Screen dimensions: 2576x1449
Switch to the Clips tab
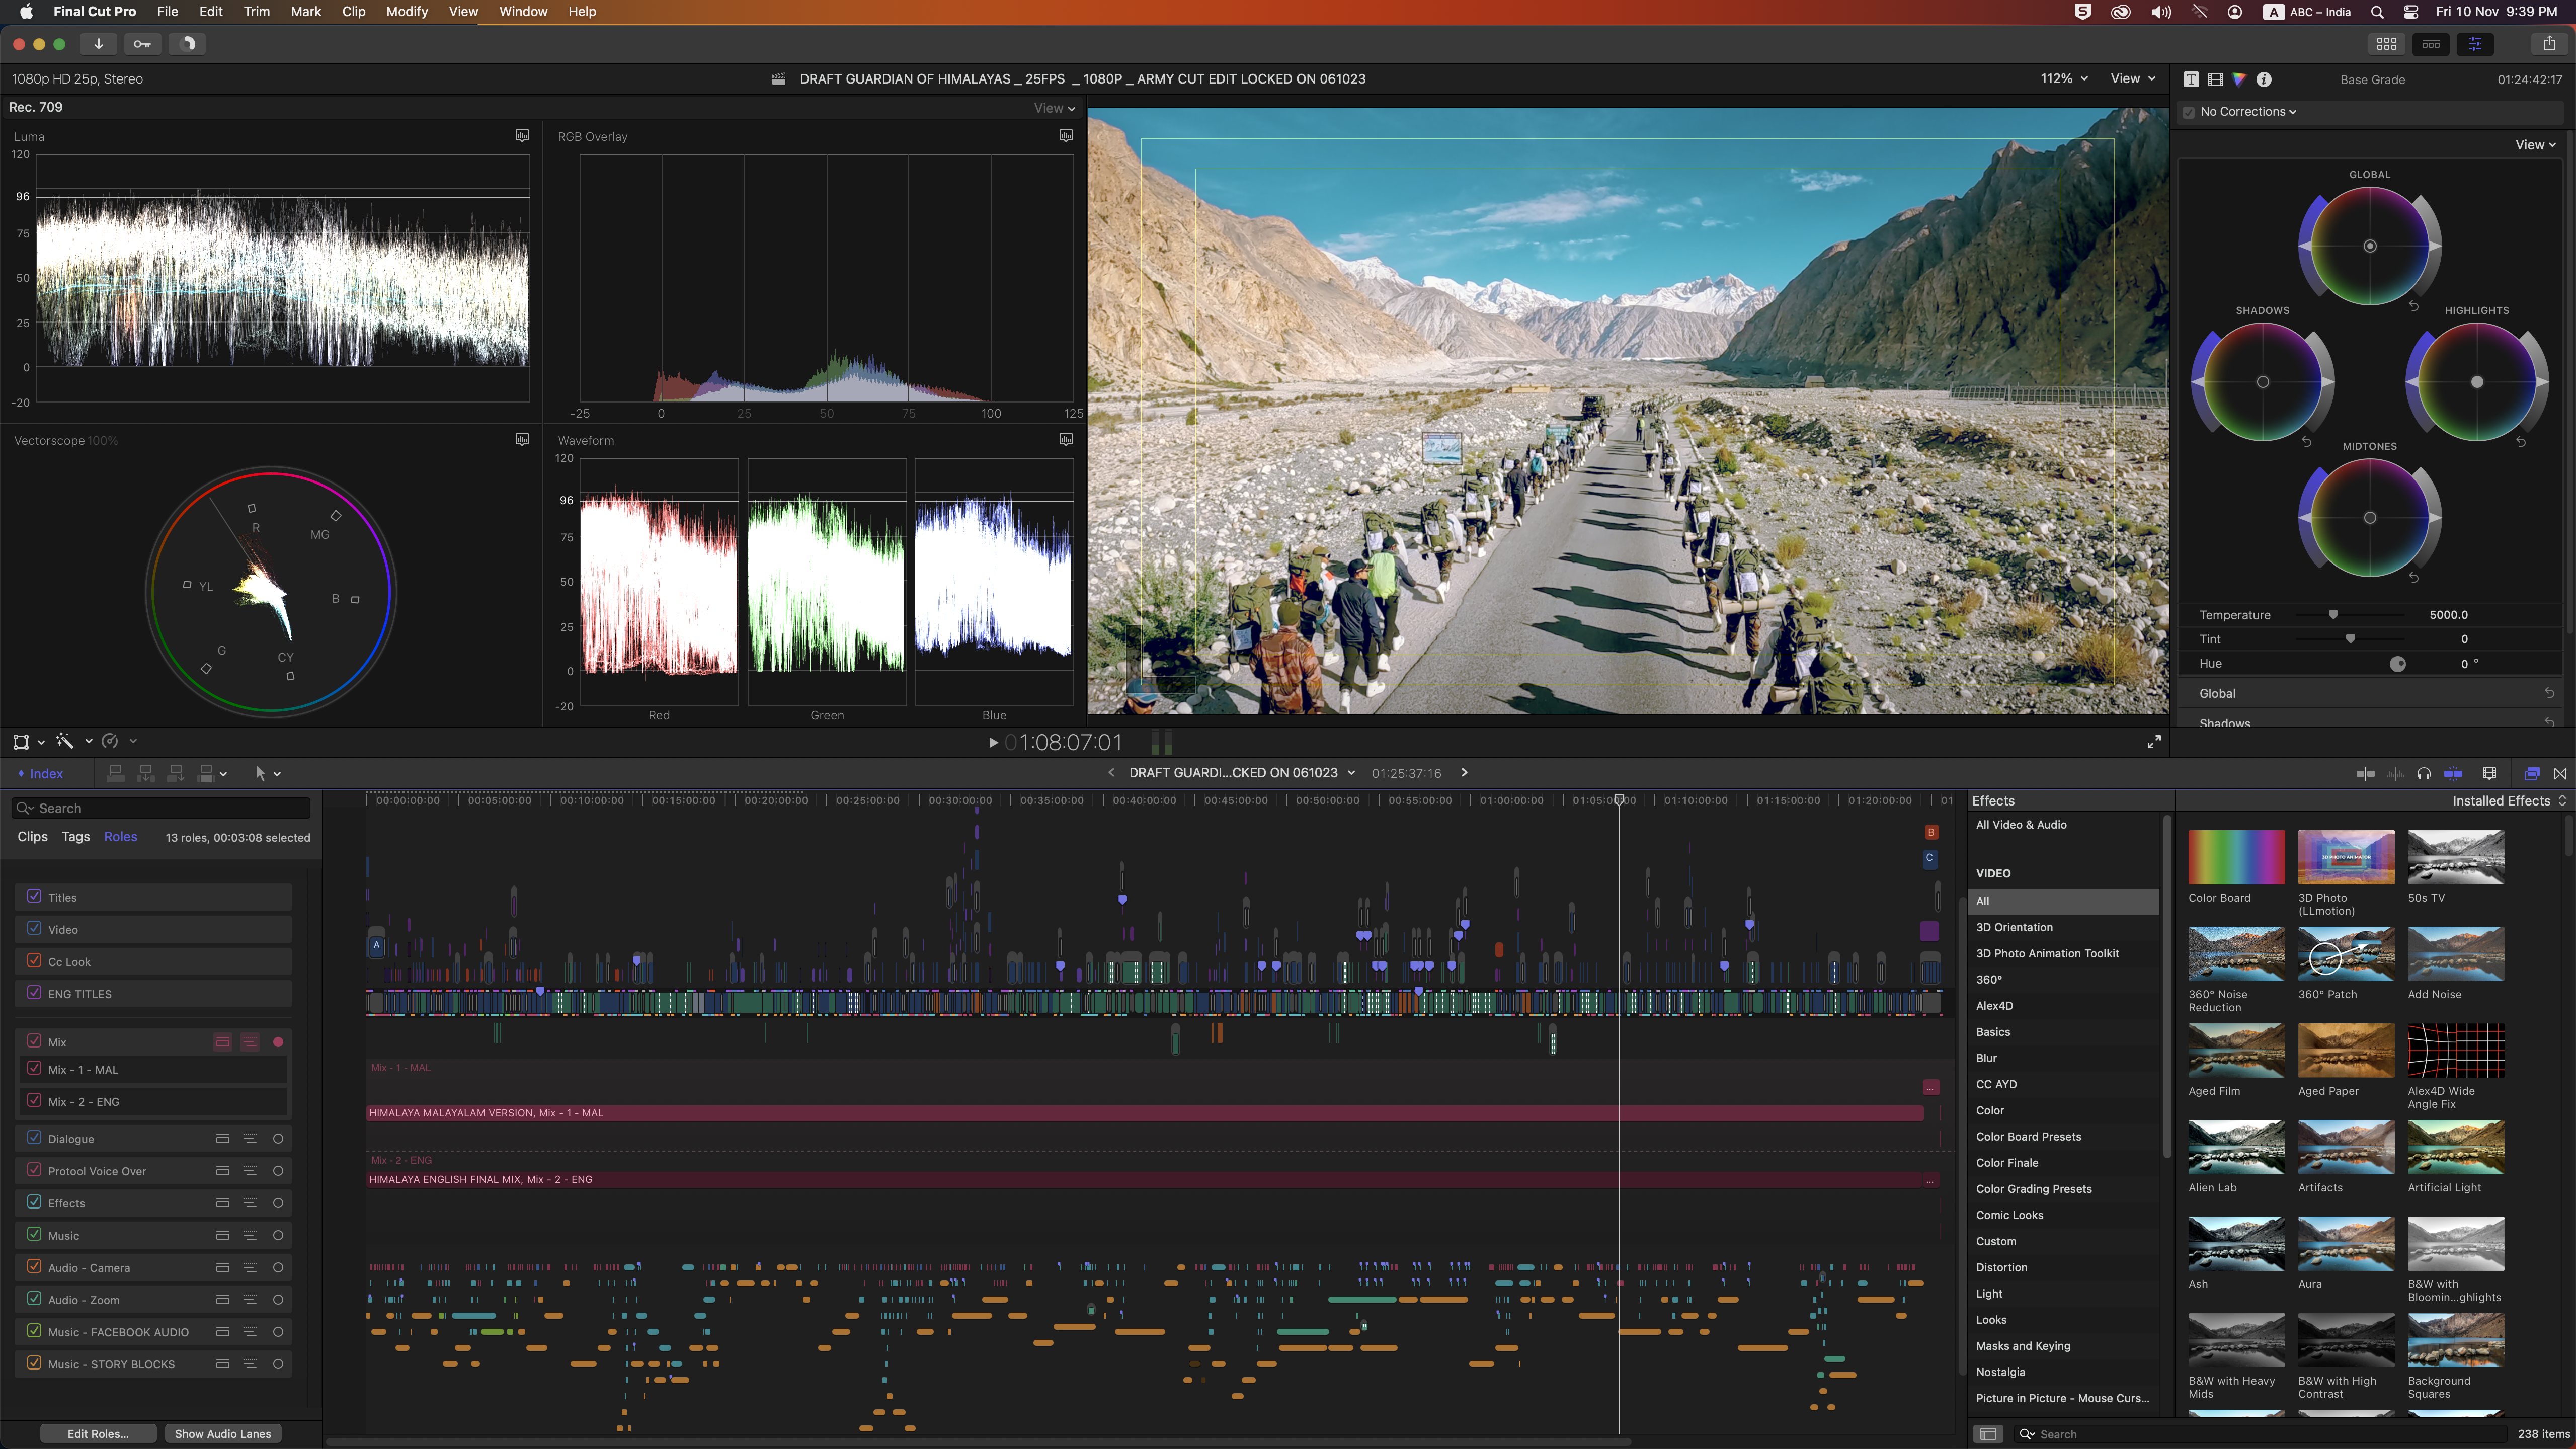point(32,837)
